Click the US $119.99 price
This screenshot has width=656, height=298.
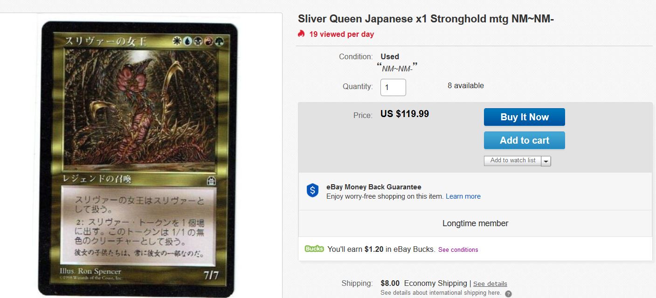(405, 114)
